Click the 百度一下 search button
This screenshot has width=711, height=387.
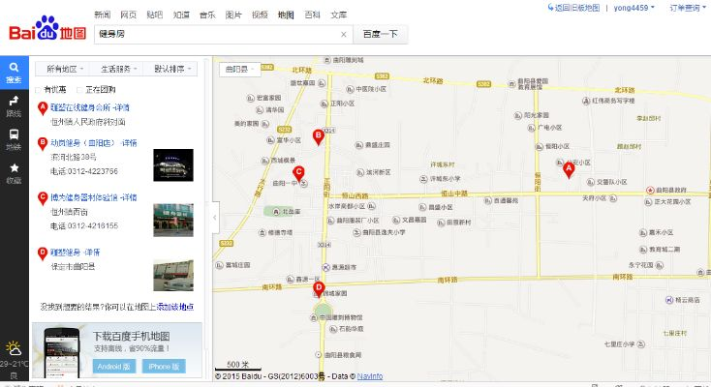pyautogui.click(x=380, y=35)
